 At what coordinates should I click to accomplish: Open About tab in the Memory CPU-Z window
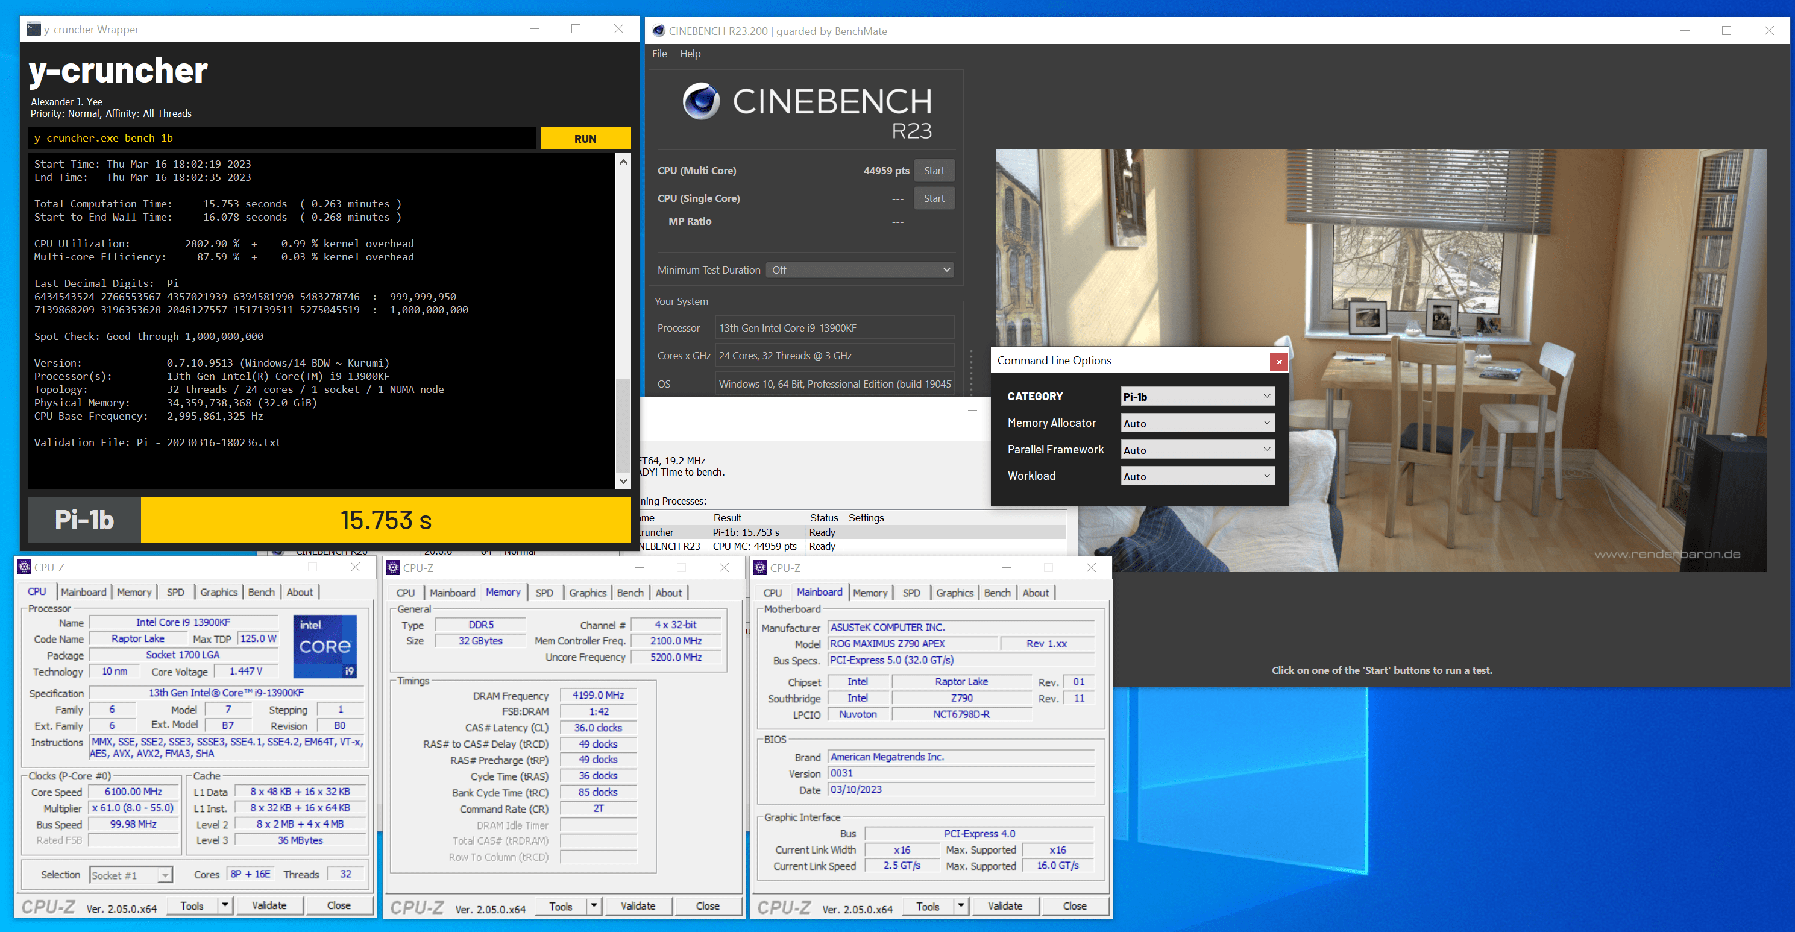coord(668,593)
